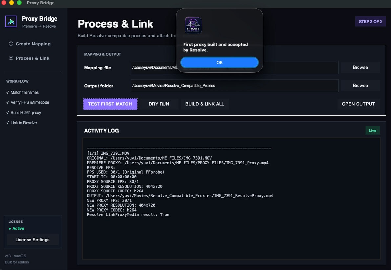The height and width of the screenshot is (270, 391).
Task: Click the Proxy Bridge app icon in dialog
Action: coord(193,25)
